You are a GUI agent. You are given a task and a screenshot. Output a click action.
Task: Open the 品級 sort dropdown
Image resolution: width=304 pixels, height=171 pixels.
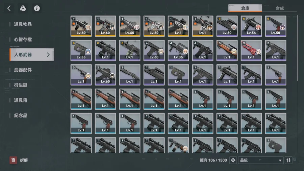click(x=260, y=160)
